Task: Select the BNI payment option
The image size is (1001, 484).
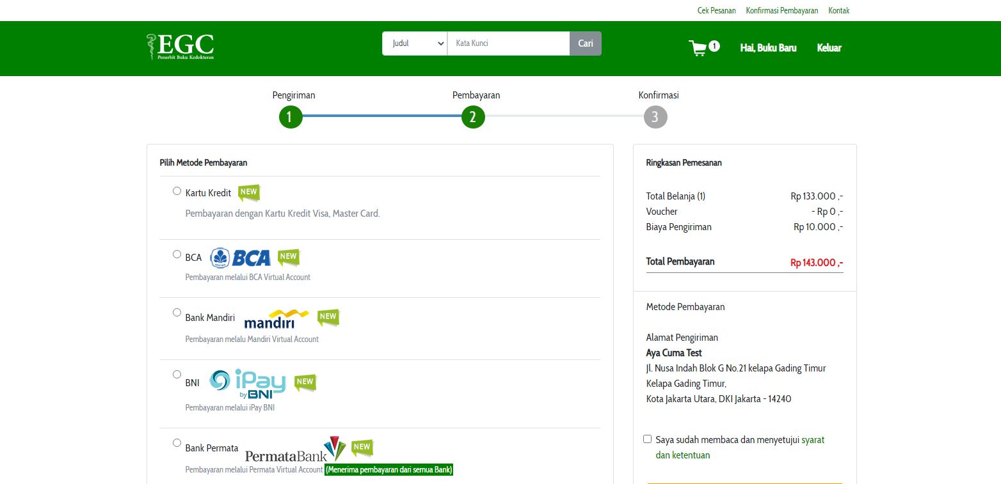Action: pos(177,374)
